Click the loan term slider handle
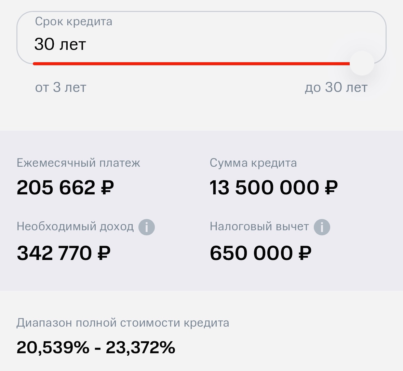 pos(362,64)
